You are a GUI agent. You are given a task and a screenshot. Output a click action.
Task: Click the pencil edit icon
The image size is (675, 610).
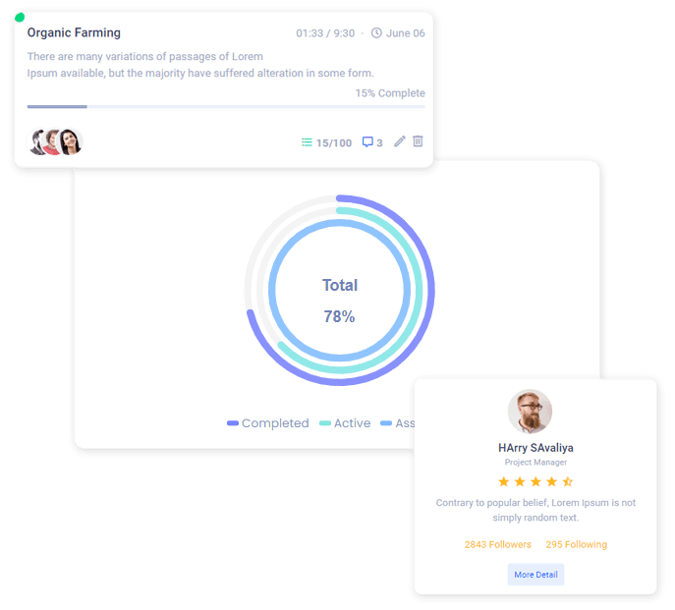[x=400, y=141]
